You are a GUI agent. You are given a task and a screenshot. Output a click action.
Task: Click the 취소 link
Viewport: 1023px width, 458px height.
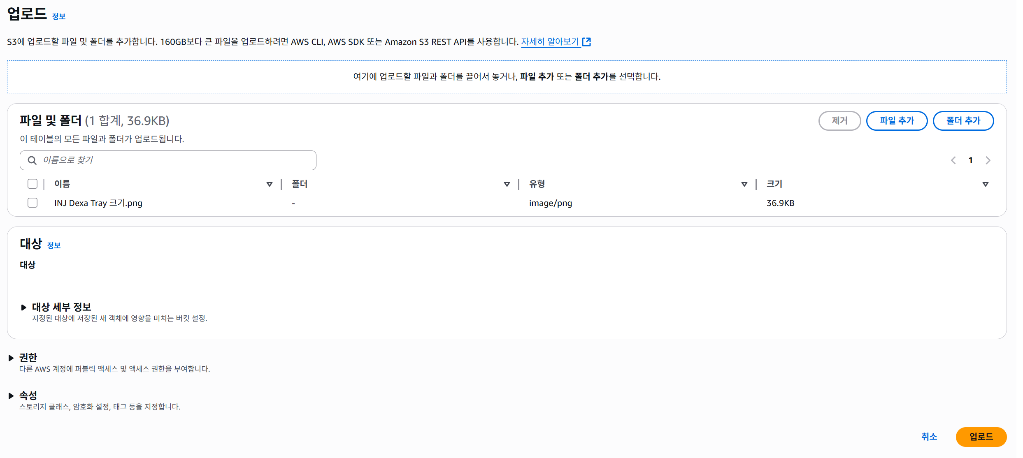(929, 437)
